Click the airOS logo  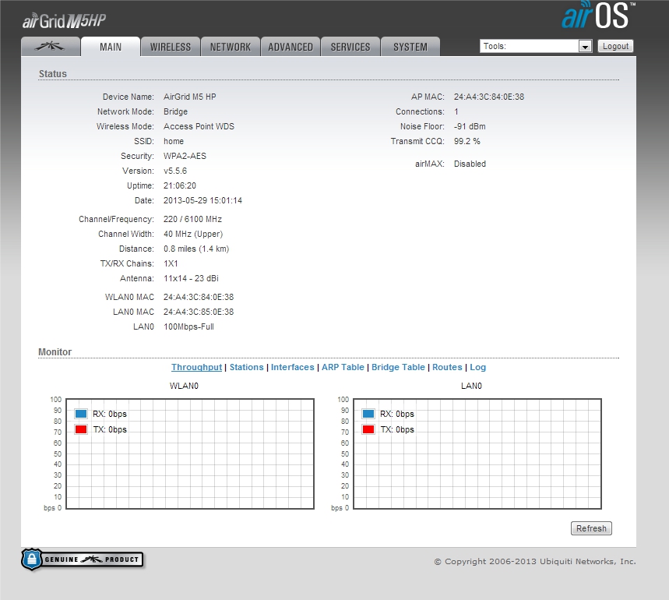[598, 16]
